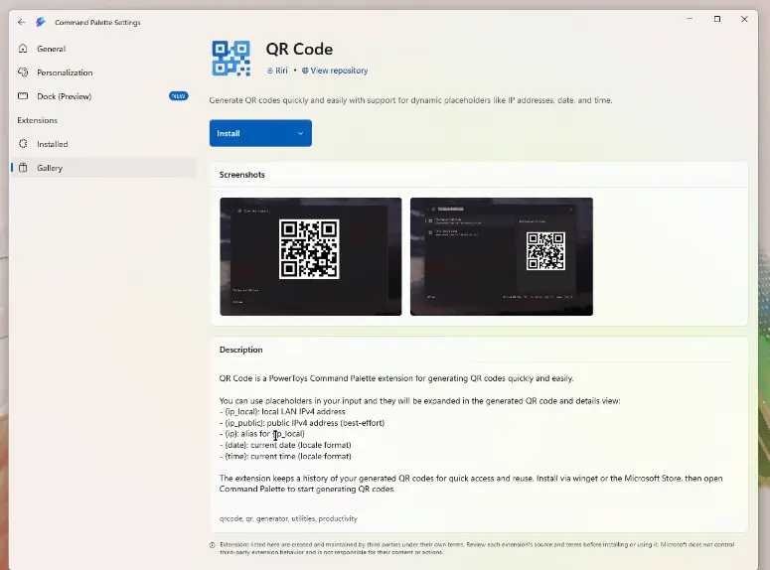The width and height of the screenshot is (770, 570).
Task: Open author Riri's profile link
Action: [277, 71]
